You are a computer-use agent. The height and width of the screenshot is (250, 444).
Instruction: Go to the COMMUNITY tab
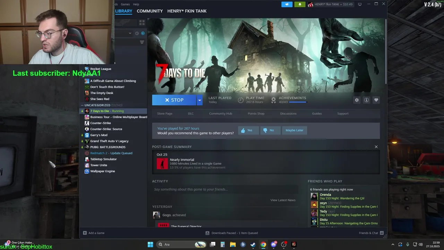(150, 11)
